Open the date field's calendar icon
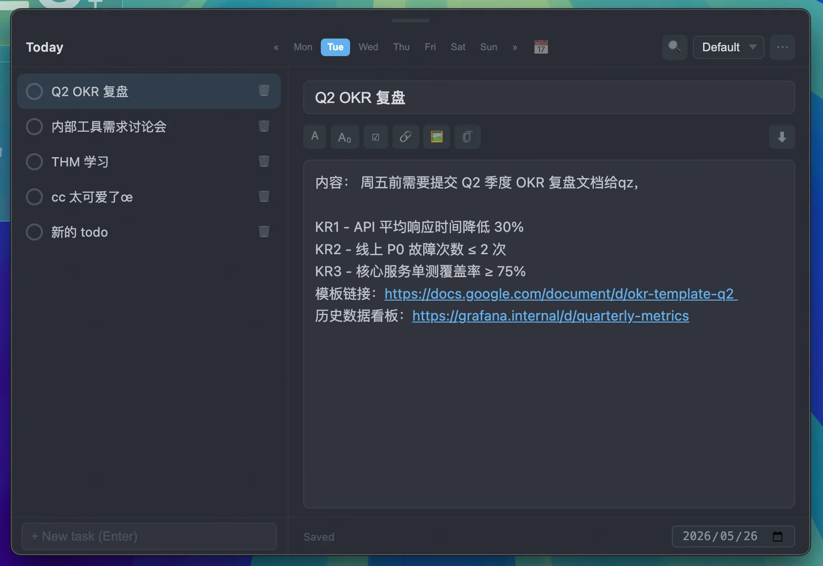The height and width of the screenshot is (566, 823). pyautogui.click(x=778, y=536)
